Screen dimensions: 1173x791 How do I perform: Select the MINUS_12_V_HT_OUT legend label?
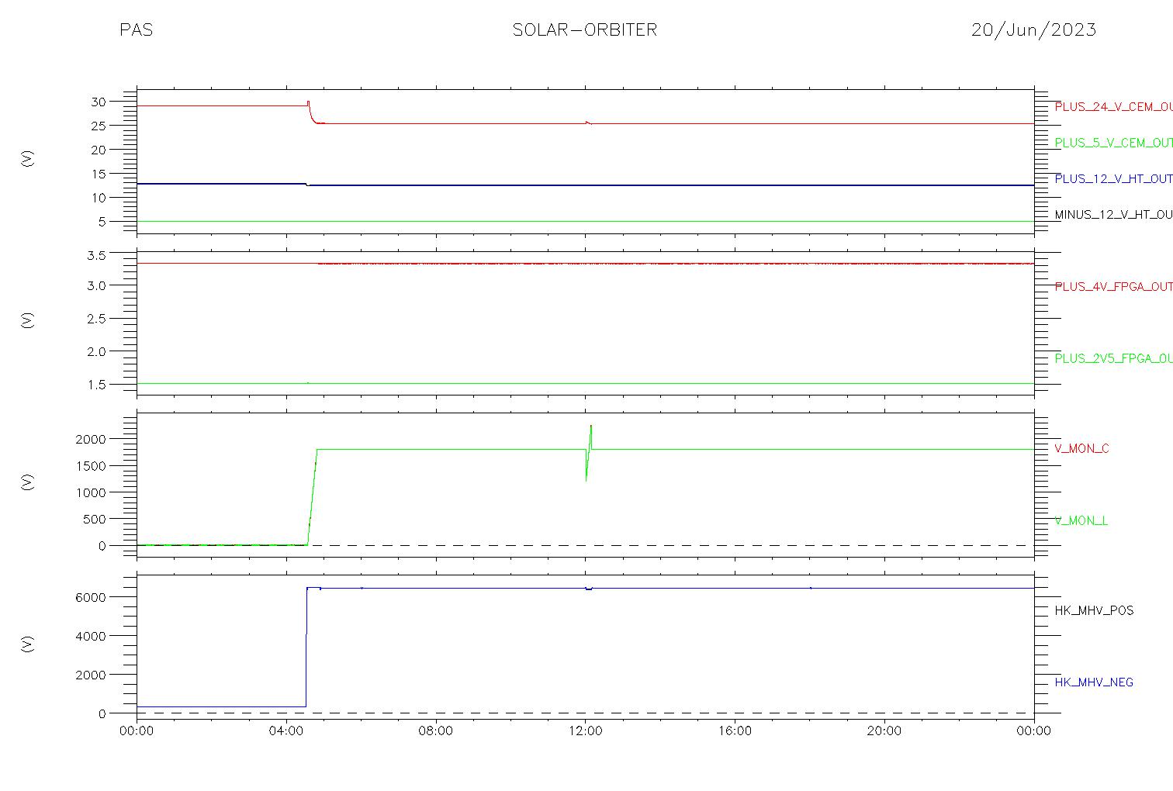1113,214
